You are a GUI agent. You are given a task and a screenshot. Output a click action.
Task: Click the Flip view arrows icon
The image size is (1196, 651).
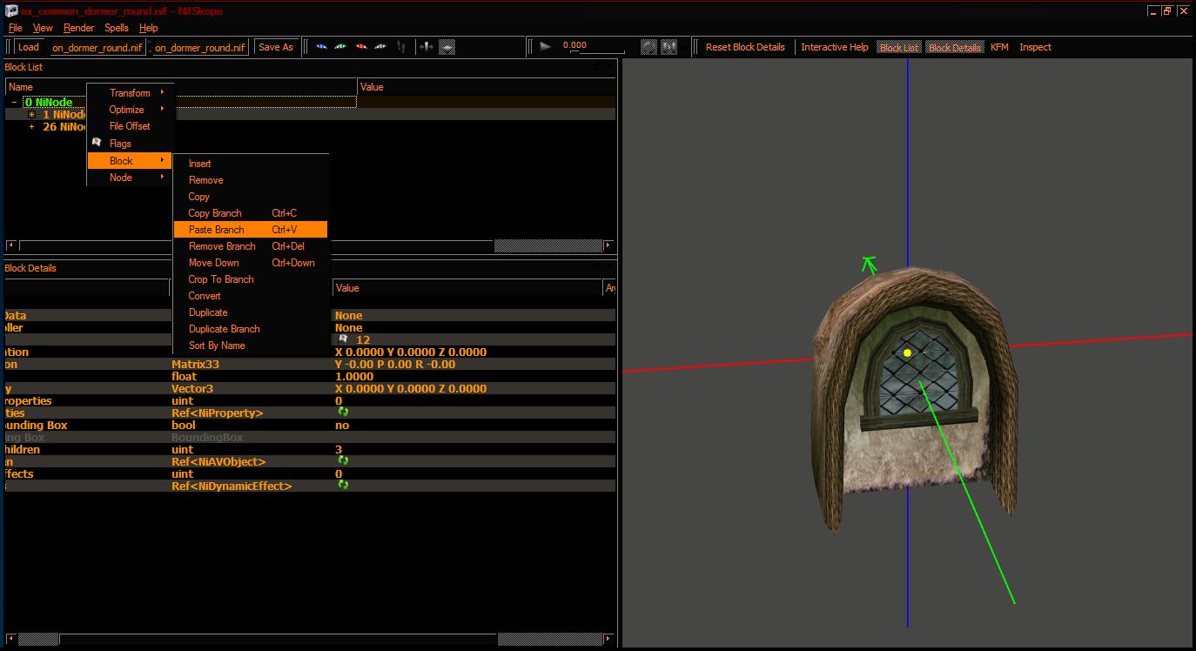427,47
